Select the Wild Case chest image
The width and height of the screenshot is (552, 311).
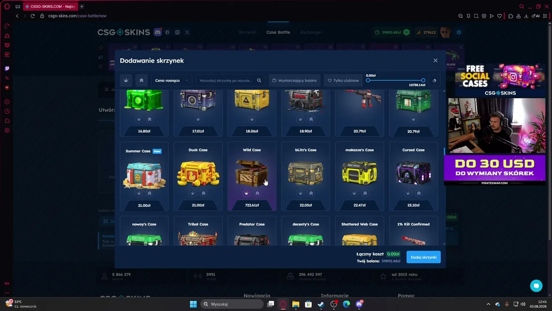[x=252, y=173]
